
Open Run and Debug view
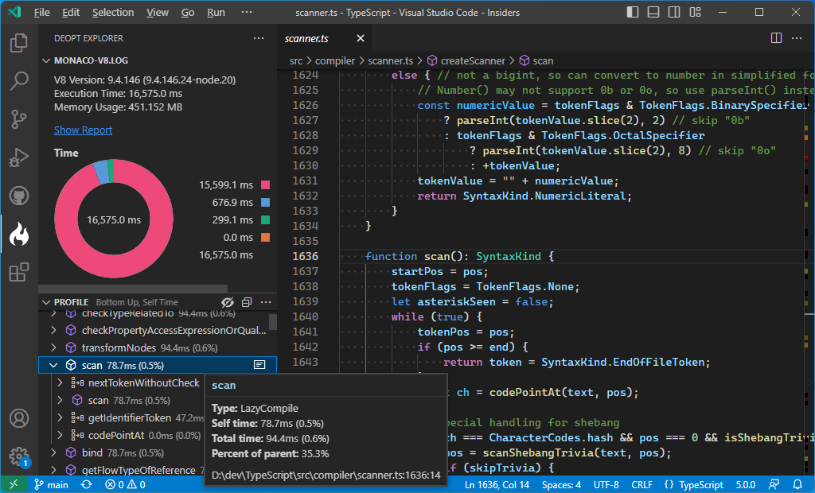coord(19,157)
